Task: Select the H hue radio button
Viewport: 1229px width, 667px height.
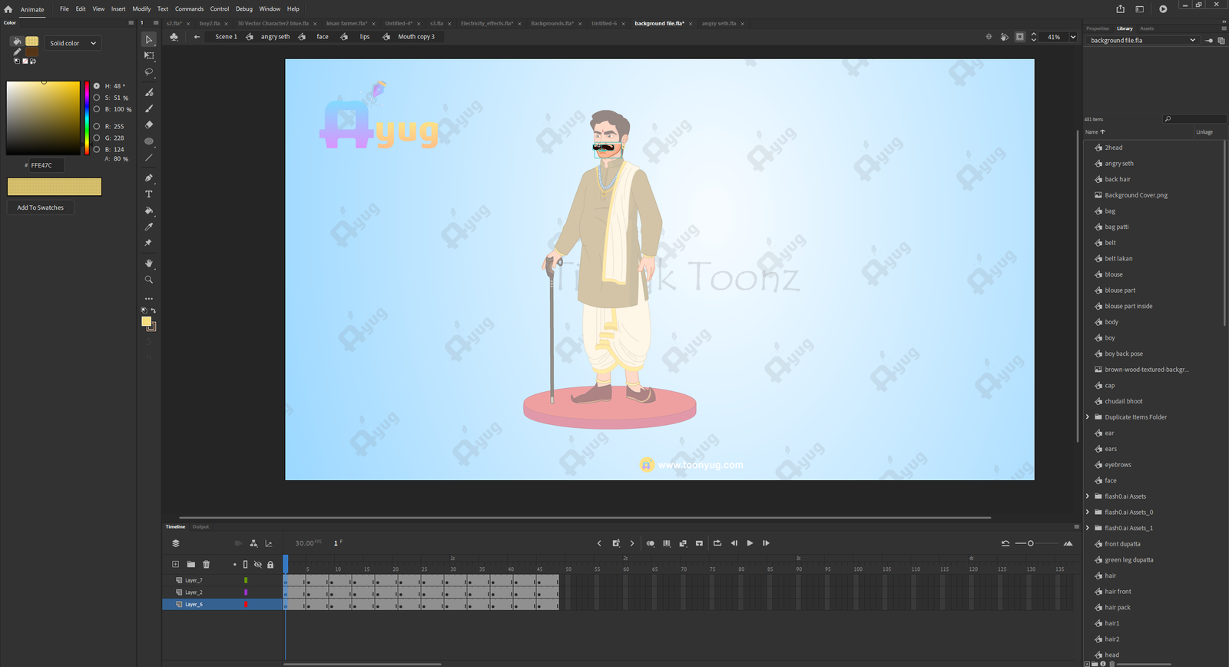Action: [97, 86]
